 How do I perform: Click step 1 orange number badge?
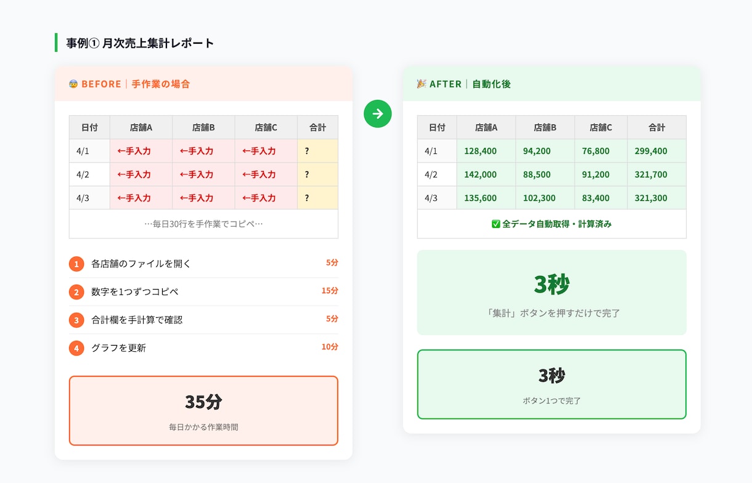click(76, 264)
